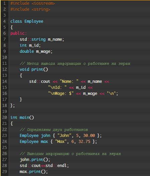Click the 'Employee max { "Max", 6, 32.75 };' line
Screen dimensions: 150x176
(x=58, y=142)
